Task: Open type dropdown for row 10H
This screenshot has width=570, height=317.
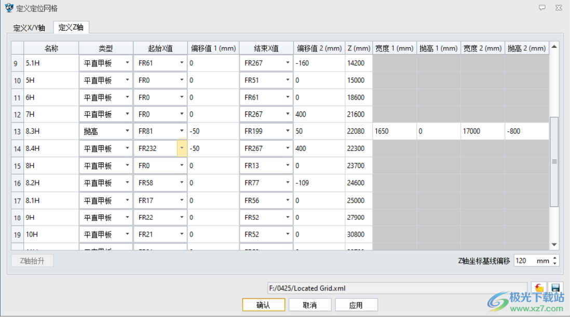Action: tap(127, 234)
